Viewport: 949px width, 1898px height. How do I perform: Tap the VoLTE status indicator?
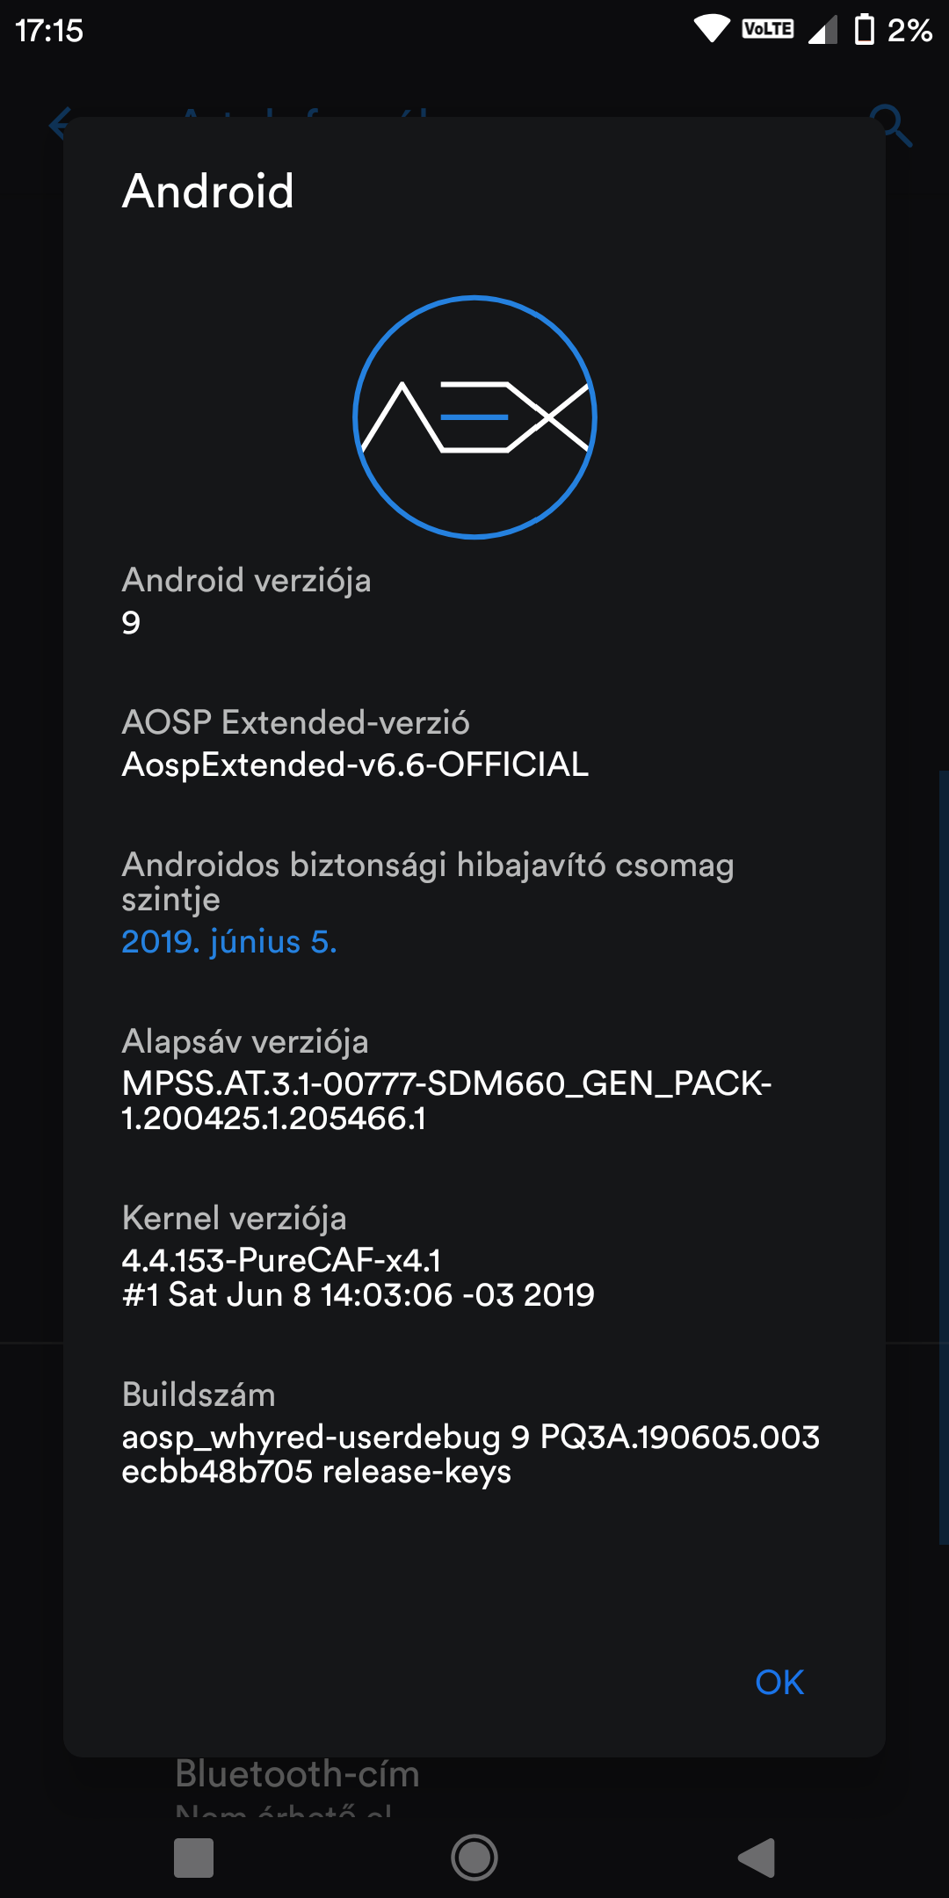768,30
